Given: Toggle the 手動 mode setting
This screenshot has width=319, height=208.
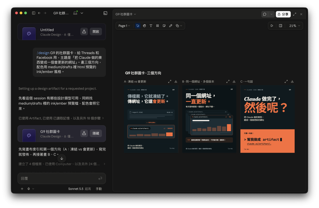Looking at the screenshot, I should [x=99, y=189].
